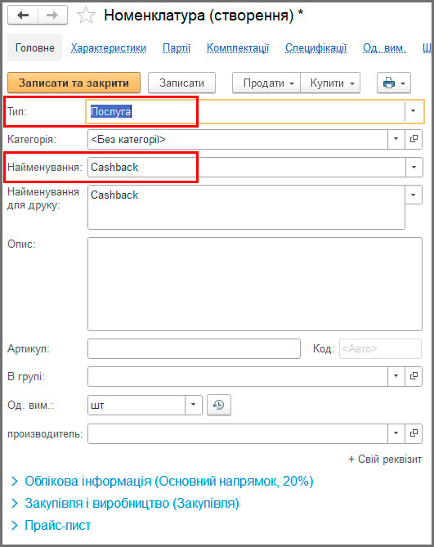Click the Записати та закрити button
434x547 pixels.
[x=74, y=83]
